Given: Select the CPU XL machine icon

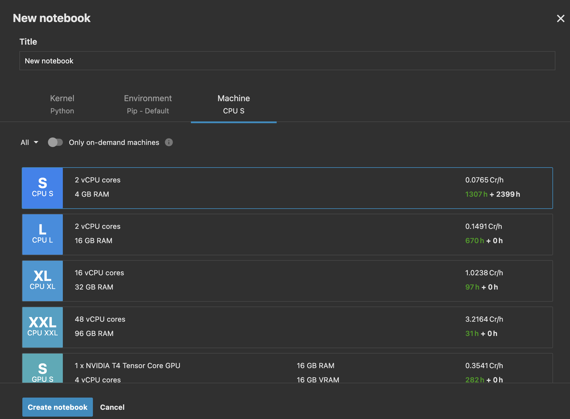Looking at the screenshot, I should click(x=42, y=281).
